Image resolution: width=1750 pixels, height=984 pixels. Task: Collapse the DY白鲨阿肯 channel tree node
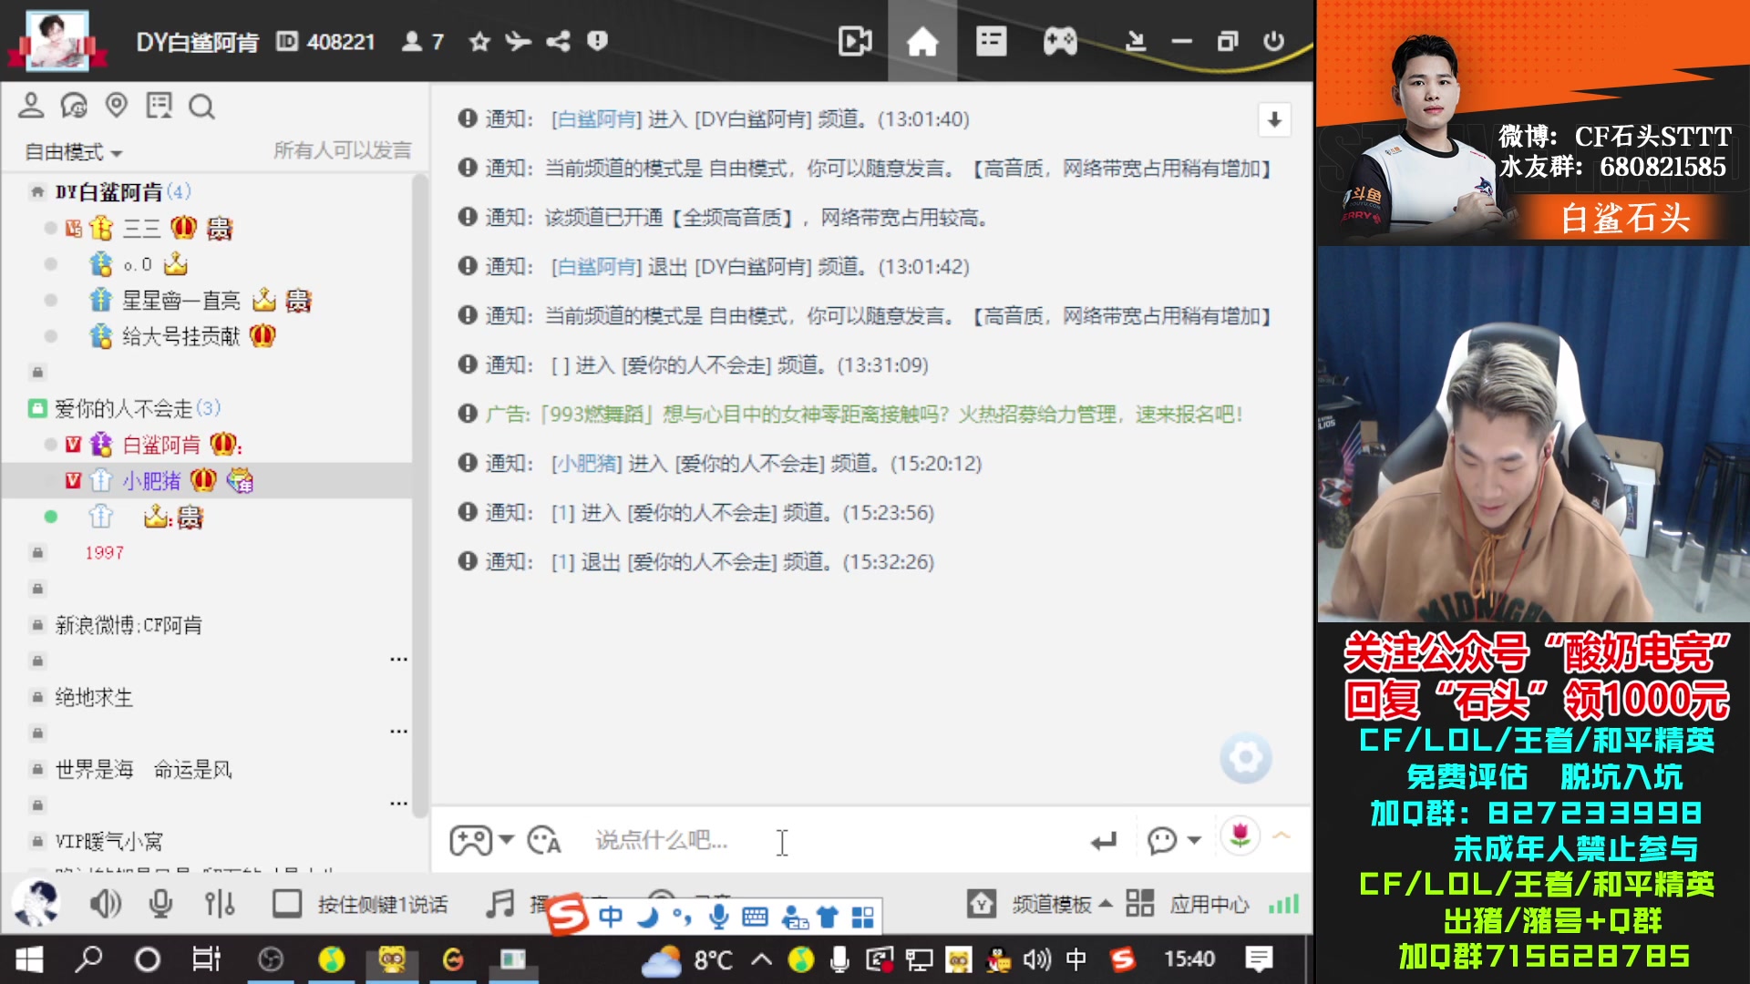[x=37, y=191]
